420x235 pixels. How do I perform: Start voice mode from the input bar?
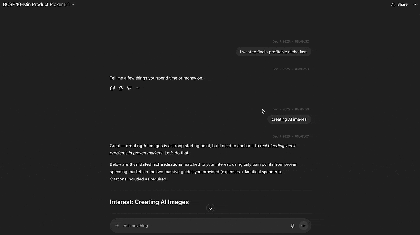(x=303, y=226)
